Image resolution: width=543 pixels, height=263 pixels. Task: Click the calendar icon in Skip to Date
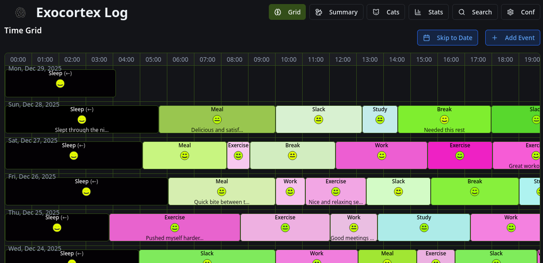(427, 38)
